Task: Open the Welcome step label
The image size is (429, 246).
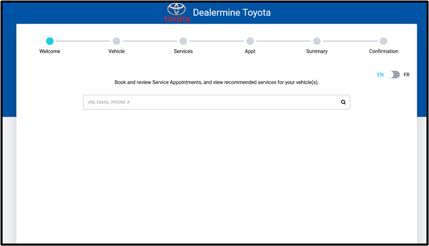Action: tap(50, 51)
